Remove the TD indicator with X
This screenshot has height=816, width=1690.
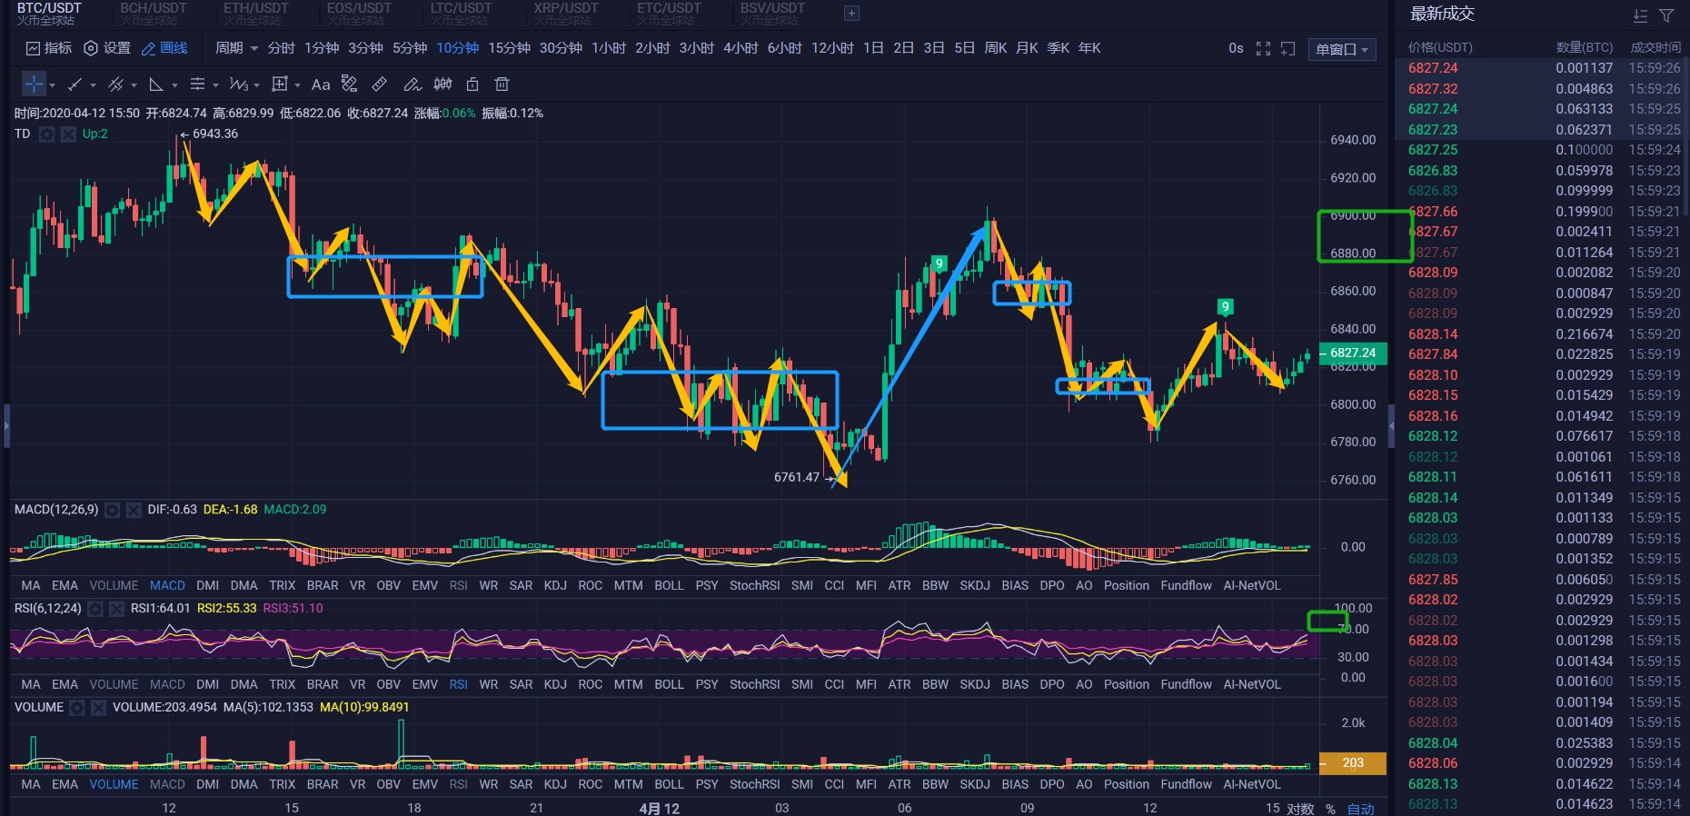(x=68, y=134)
